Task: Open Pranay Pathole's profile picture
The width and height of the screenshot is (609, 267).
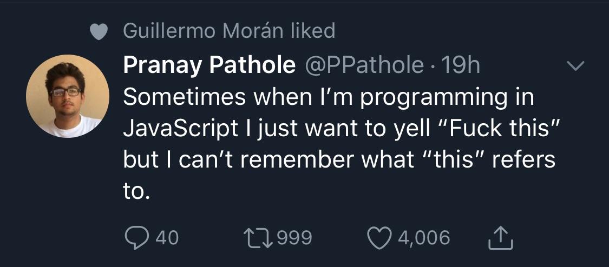Action: [68, 96]
